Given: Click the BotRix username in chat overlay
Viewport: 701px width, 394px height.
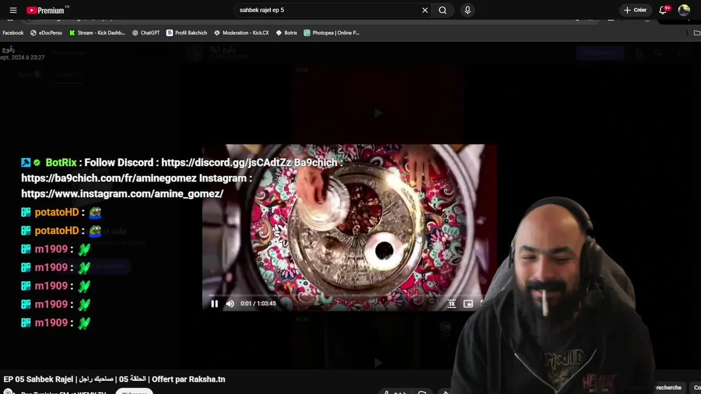Looking at the screenshot, I should click(61, 163).
